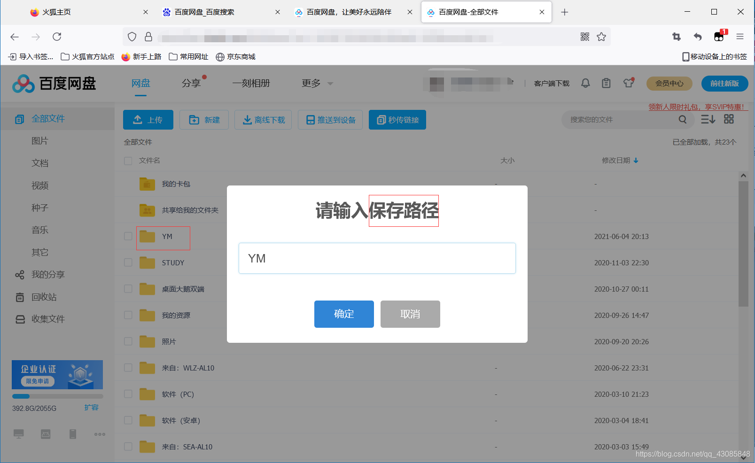Reload the page with refresh icon
Screen dimensions: 755x463
pos(57,37)
